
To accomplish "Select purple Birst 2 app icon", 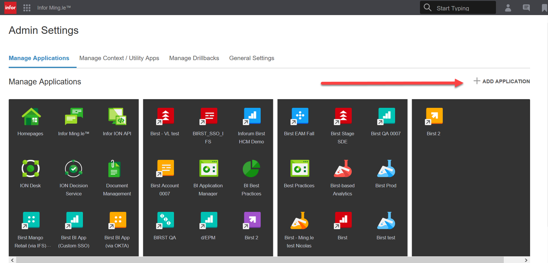I will point(252,221).
